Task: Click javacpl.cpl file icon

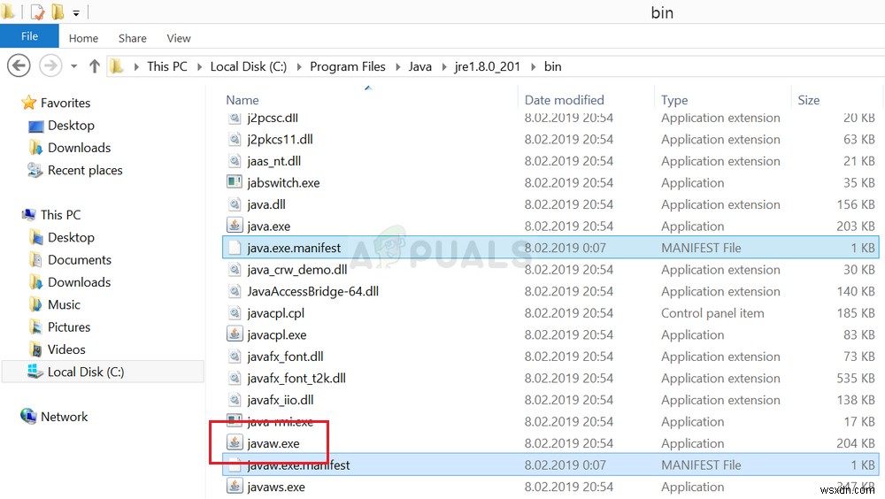Action: pyautogui.click(x=235, y=313)
